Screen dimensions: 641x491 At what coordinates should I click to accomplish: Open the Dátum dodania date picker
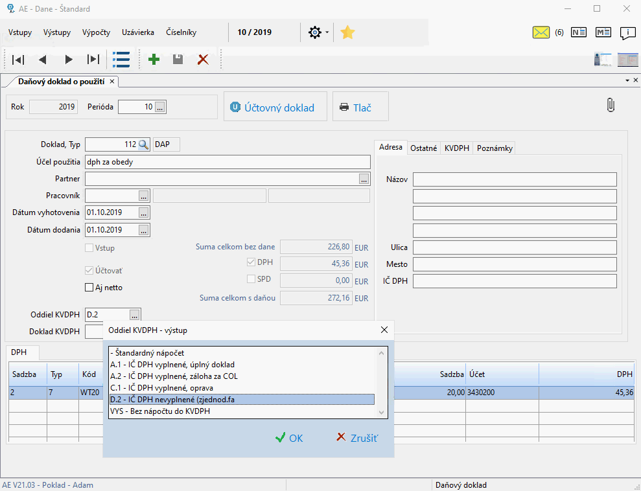[143, 230]
